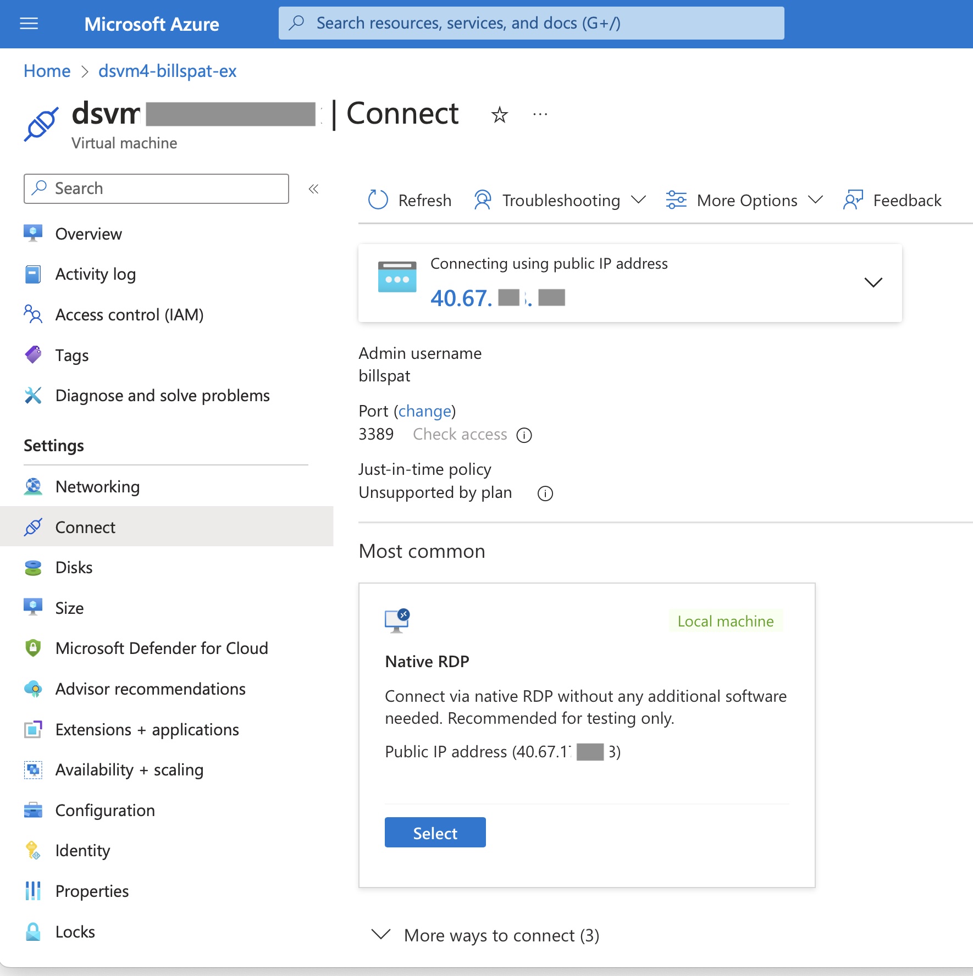Click Select for Native RDP
Screen dimensions: 973x976
(x=435, y=832)
